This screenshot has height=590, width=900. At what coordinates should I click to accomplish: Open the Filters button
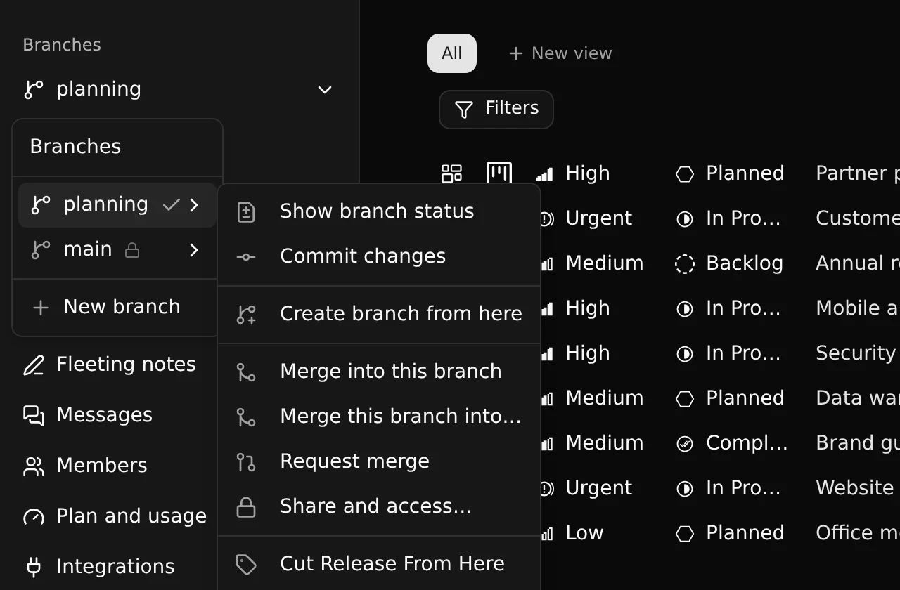(x=496, y=109)
